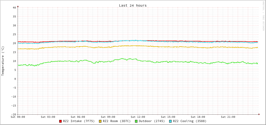Select the Outdoor (2745) legend label
The image size is (266, 125).
(152, 121)
